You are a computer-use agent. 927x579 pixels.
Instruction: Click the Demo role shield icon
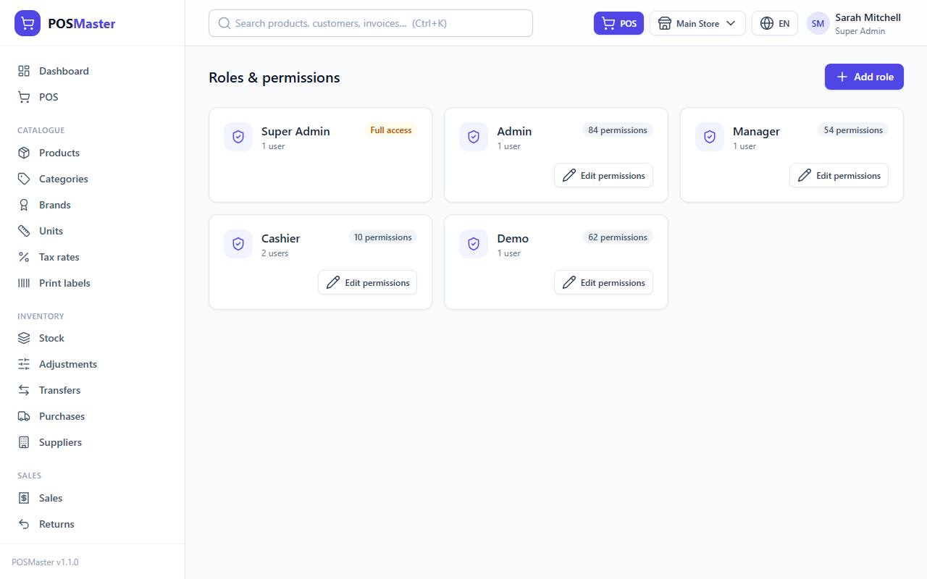pos(474,244)
